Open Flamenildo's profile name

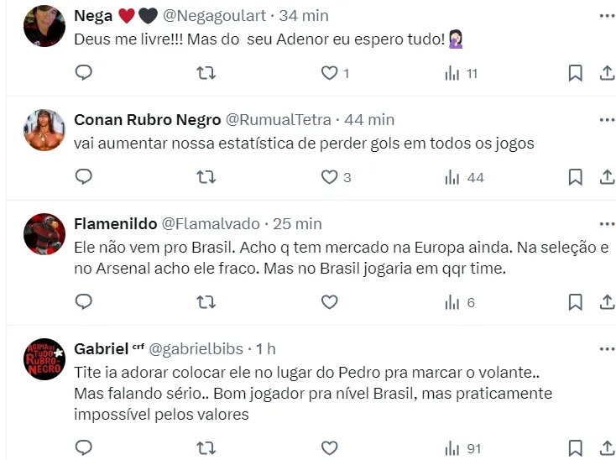(115, 224)
